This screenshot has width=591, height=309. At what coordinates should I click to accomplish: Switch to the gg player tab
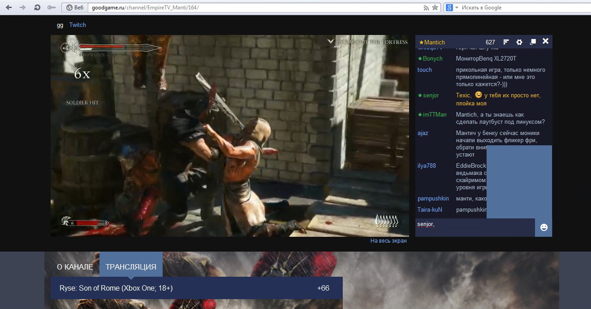pos(60,25)
